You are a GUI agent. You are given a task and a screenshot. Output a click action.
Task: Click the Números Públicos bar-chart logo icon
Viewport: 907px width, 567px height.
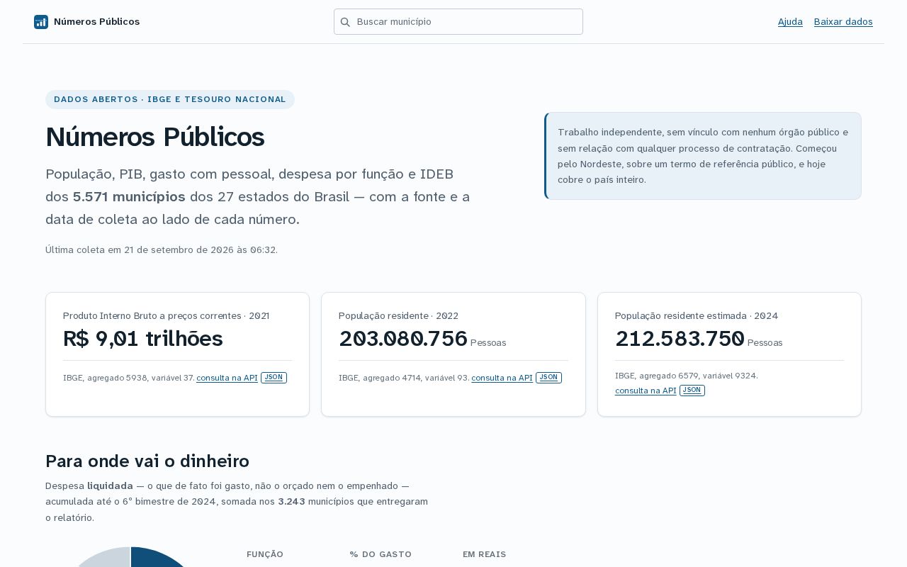pos(41,22)
